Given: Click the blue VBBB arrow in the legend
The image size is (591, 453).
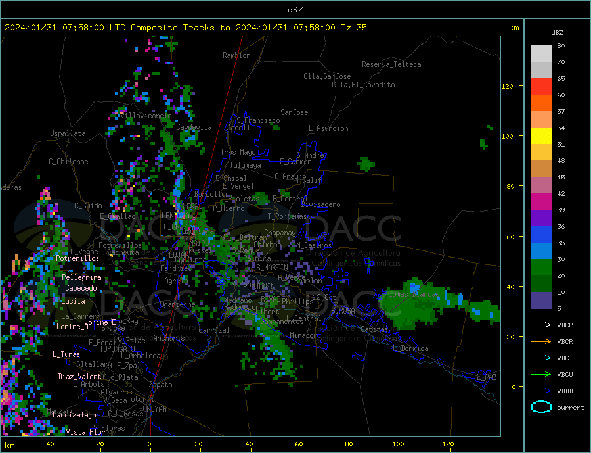Looking at the screenshot, I should tap(541, 391).
